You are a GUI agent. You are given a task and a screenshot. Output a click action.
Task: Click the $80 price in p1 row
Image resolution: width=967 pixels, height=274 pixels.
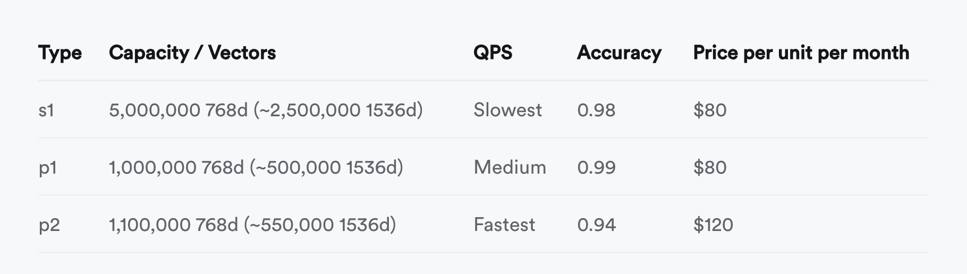[709, 168]
